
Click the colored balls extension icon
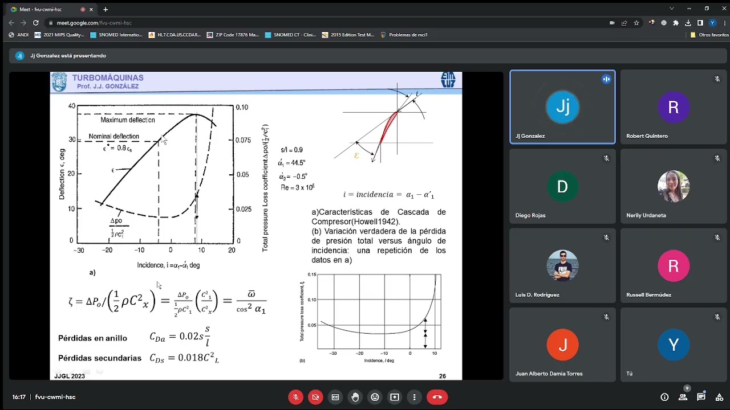651,23
